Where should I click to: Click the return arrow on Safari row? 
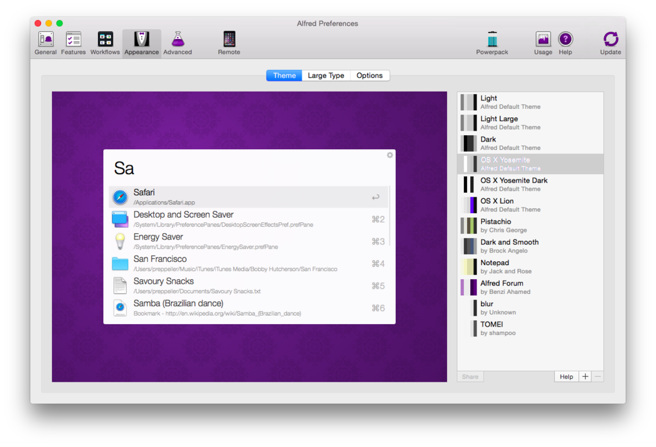(375, 197)
